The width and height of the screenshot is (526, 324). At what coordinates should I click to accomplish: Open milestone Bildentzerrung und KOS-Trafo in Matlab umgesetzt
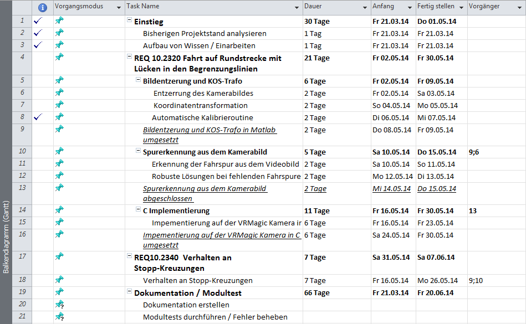click(x=209, y=135)
